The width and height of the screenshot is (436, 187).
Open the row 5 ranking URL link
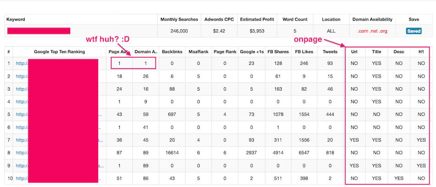[x=21, y=113]
